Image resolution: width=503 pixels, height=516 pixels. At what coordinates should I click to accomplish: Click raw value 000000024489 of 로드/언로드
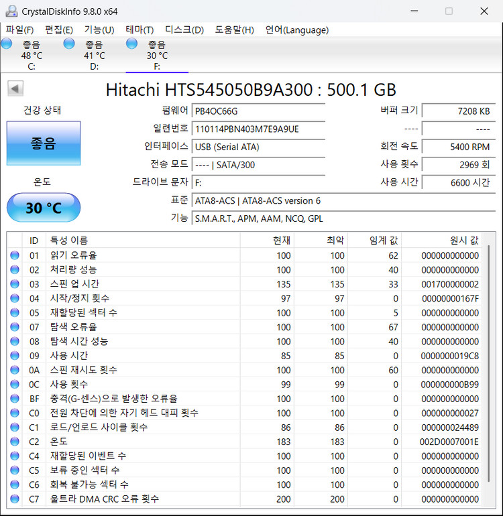tap(450, 428)
